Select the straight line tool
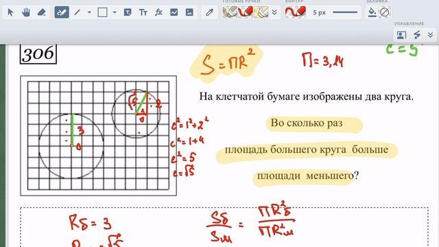This screenshot has height=247, width=439. (x=78, y=12)
